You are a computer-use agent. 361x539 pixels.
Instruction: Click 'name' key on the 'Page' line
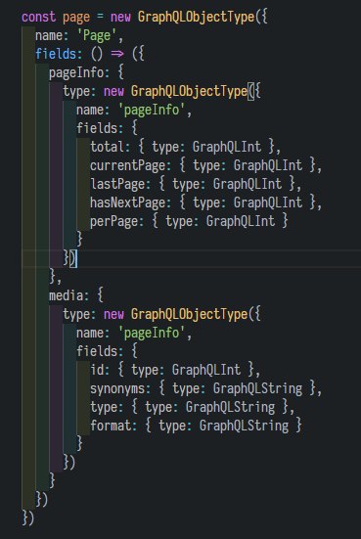click(49, 35)
